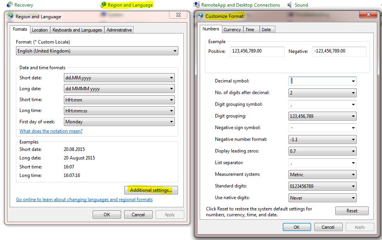
Task: Select the Administrative tab
Action: [119, 30]
